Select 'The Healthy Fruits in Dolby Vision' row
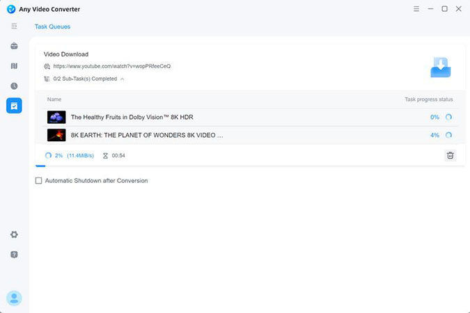Image resolution: width=470 pixels, height=313 pixels. (250, 117)
